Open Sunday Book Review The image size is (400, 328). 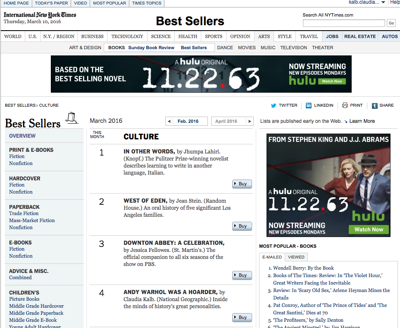click(x=151, y=48)
